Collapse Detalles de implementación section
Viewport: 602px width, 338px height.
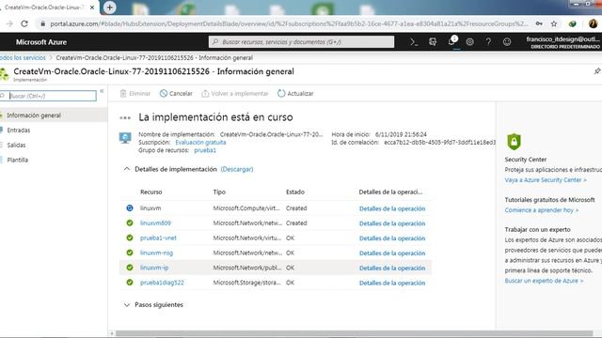point(127,169)
